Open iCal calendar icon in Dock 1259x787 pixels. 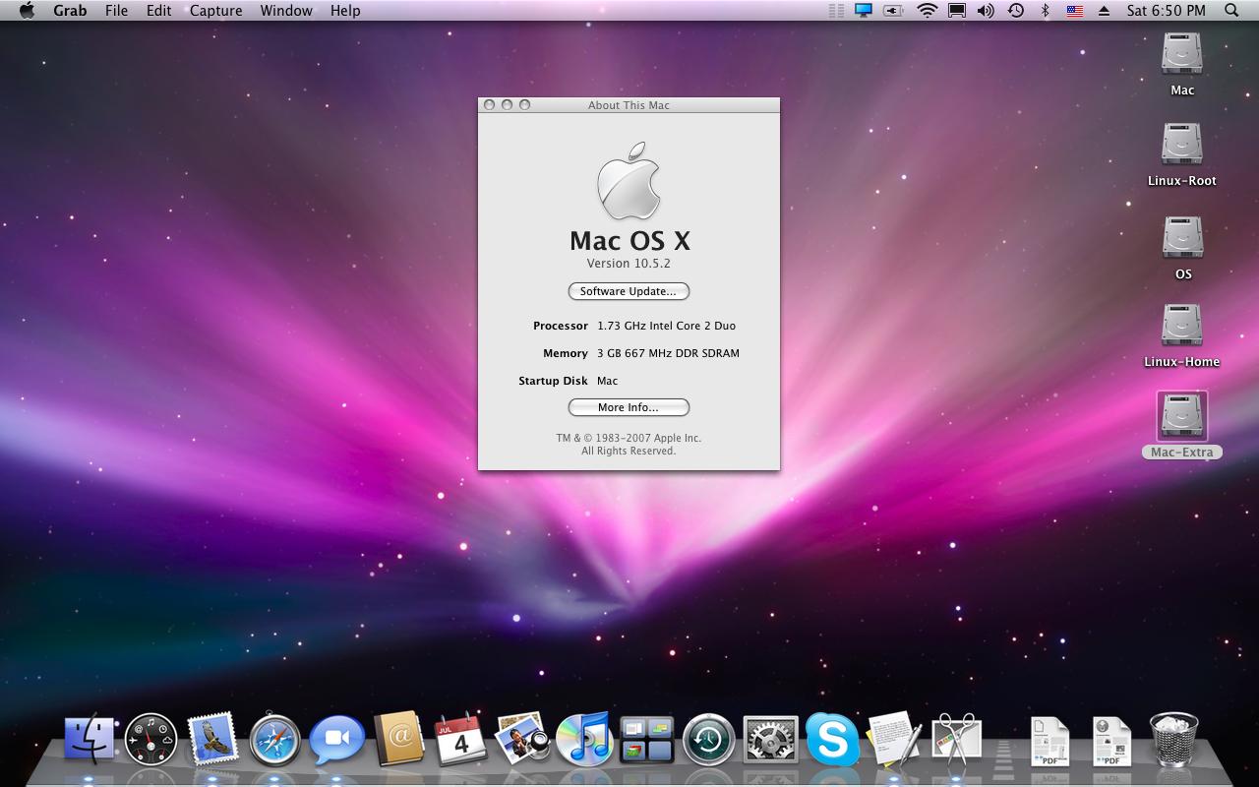tap(460, 739)
